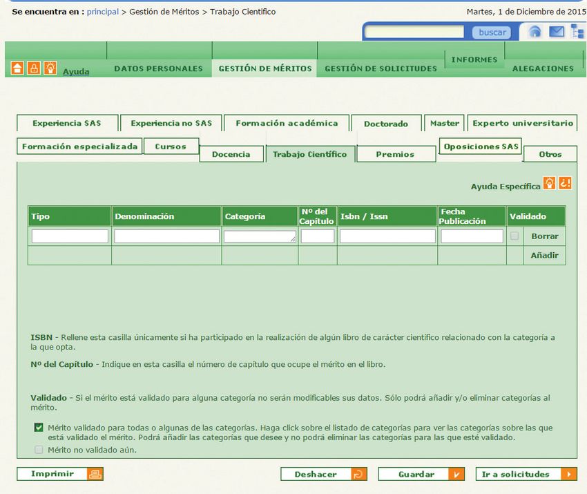Image resolution: width=587 pixels, height=494 pixels.
Task: Toggle the Validado checkbox in table row
Action: [x=514, y=236]
